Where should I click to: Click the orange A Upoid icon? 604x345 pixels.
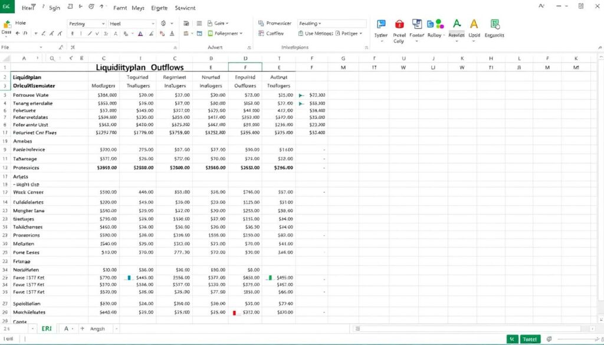(474, 24)
